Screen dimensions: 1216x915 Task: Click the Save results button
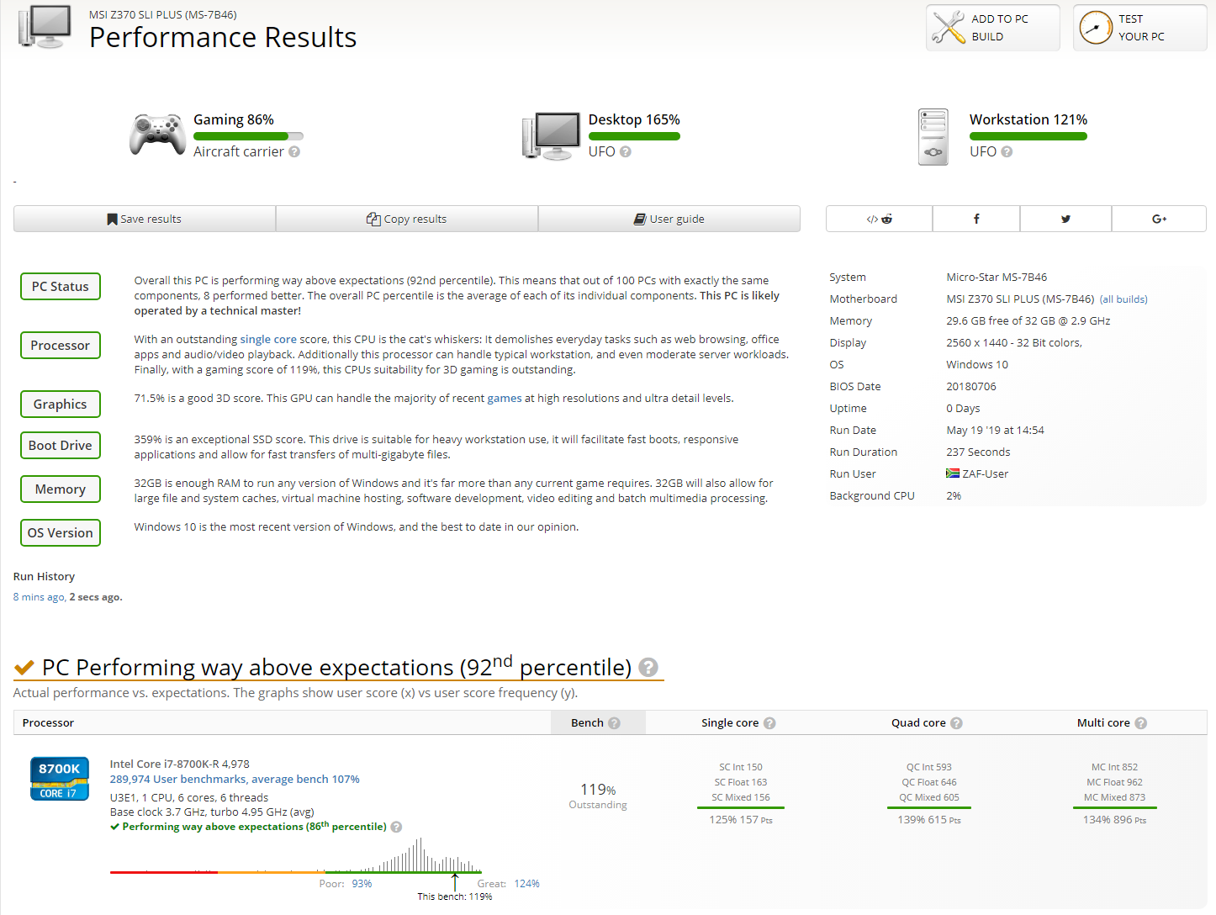pos(145,219)
